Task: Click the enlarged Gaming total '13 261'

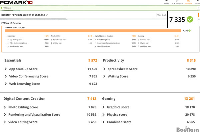Action: (189, 99)
